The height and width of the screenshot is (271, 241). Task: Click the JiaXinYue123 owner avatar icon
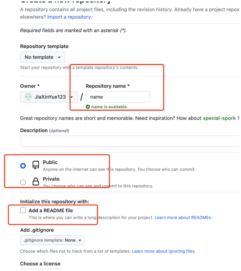(28, 97)
